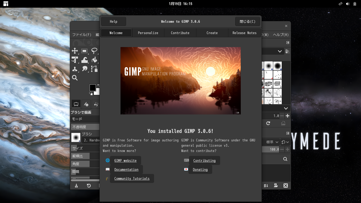Increase brush spacing with the plus beside 1.0
The image size is (361, 203).
click(x=288, y=116)
